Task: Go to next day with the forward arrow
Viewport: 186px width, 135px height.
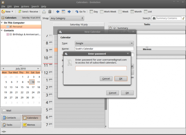Action: coord(69,12)
